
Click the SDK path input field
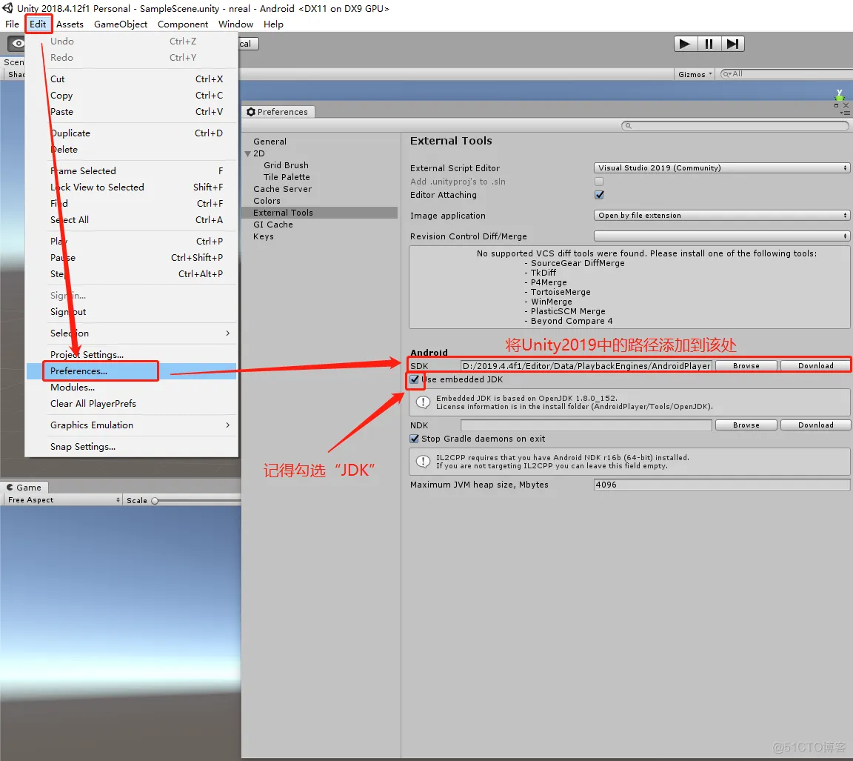tap(586, 366)
